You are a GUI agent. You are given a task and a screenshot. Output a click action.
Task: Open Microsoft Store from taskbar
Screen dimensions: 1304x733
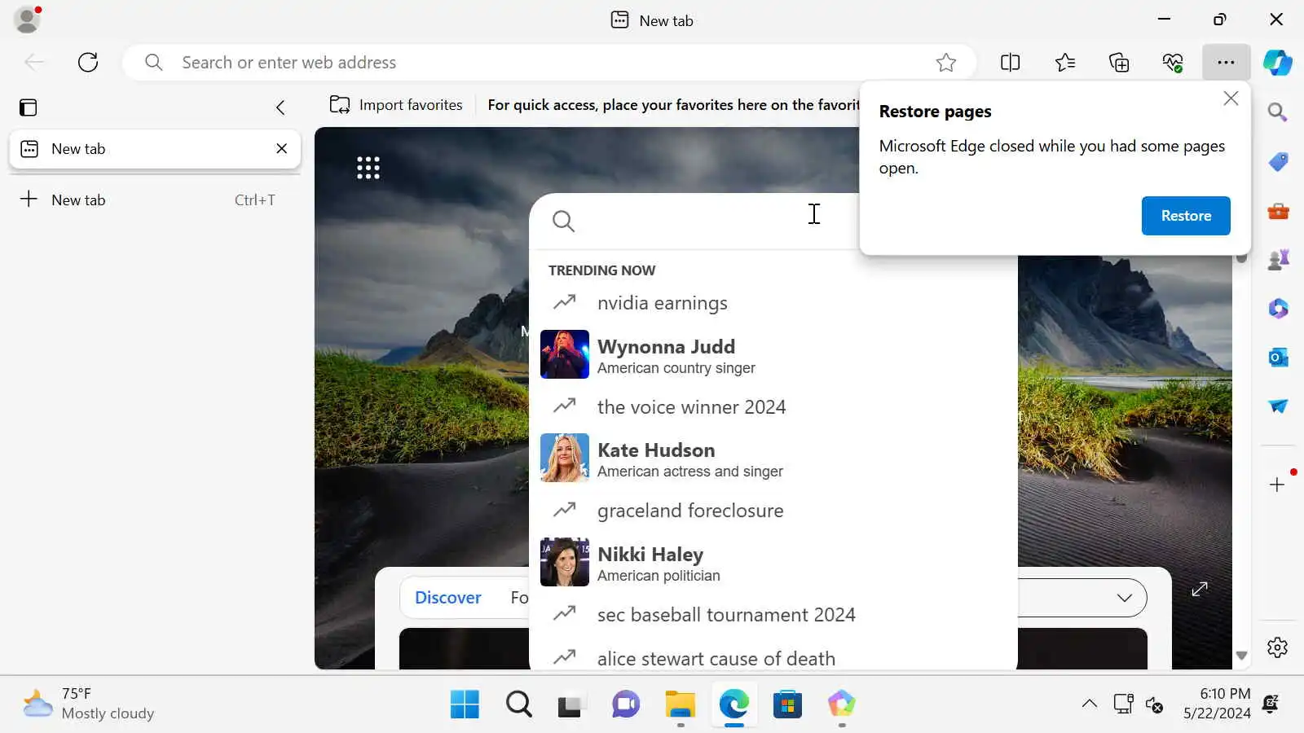[787, 704]
